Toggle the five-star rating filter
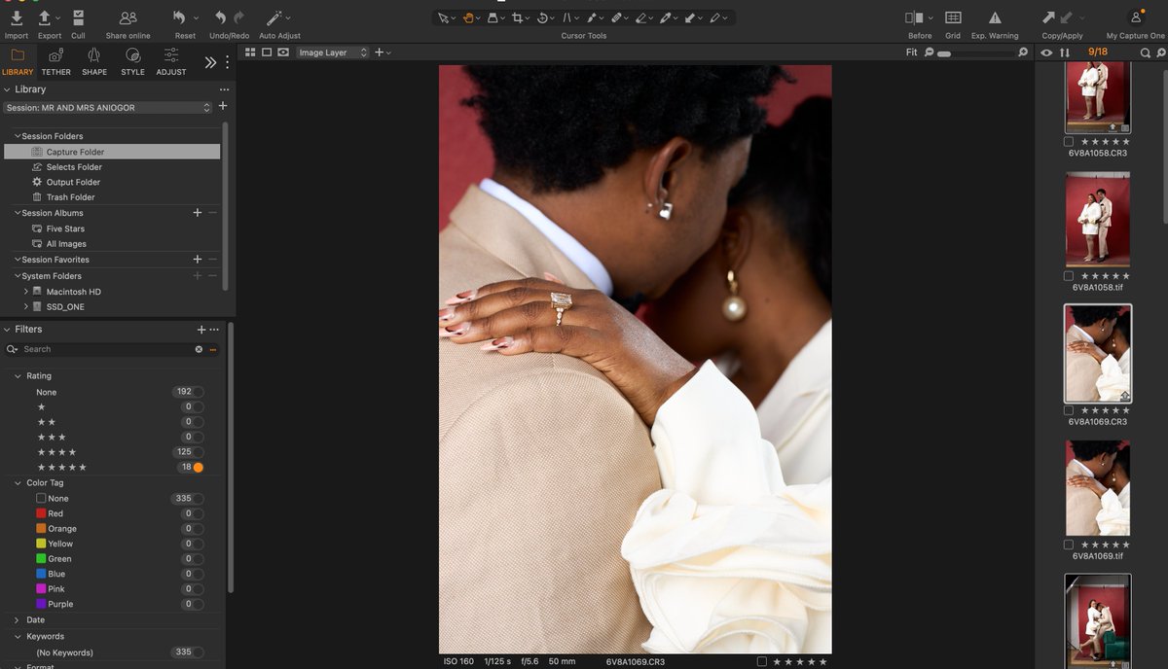Screen dimensions: 1168x669 [198, 468]
